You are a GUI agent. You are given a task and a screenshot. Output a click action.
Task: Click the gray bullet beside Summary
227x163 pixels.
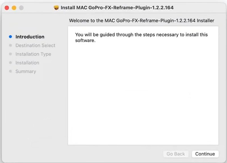(10, 71)
